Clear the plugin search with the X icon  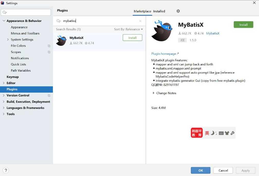click(140, 21)
